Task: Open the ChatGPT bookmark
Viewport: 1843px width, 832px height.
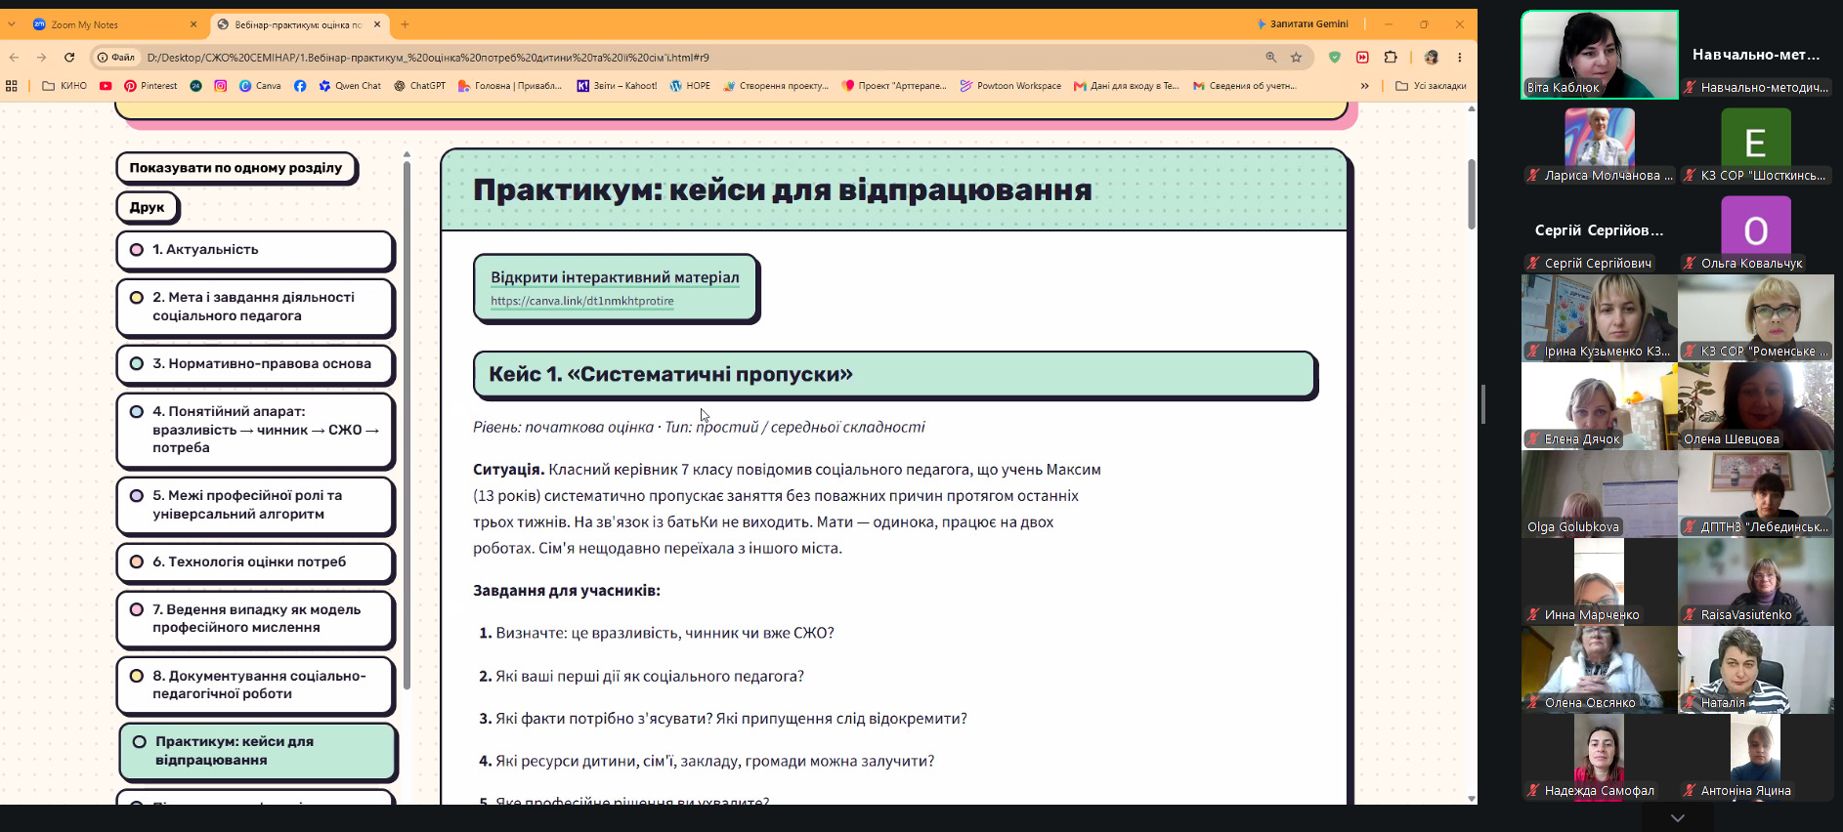Action: pos(419,86)
